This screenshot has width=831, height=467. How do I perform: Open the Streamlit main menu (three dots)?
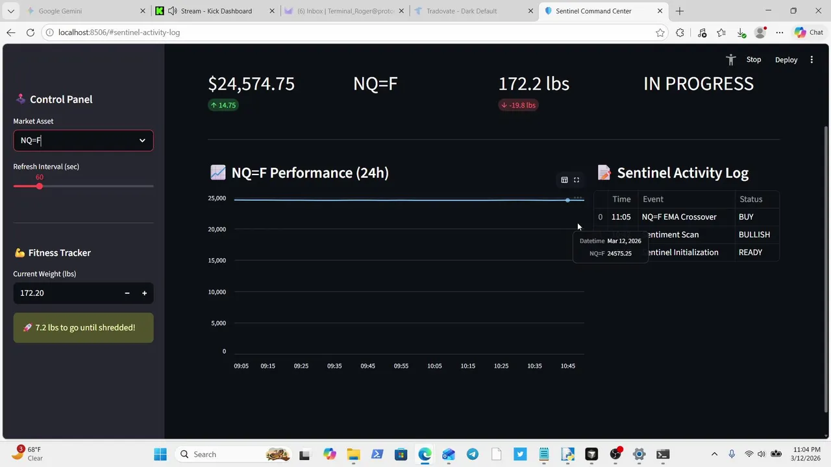click(x=812, y=60)
